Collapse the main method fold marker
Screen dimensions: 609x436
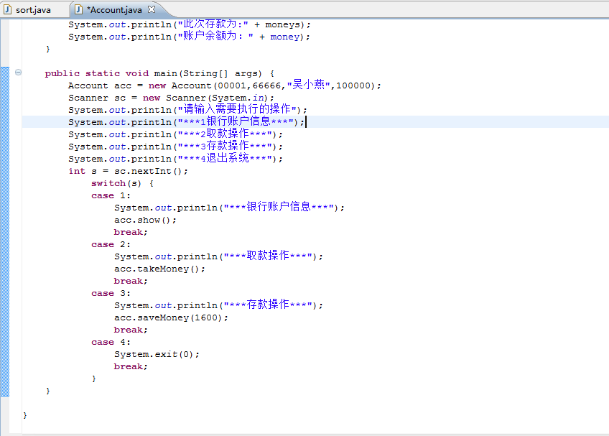(x=18, y=73)
